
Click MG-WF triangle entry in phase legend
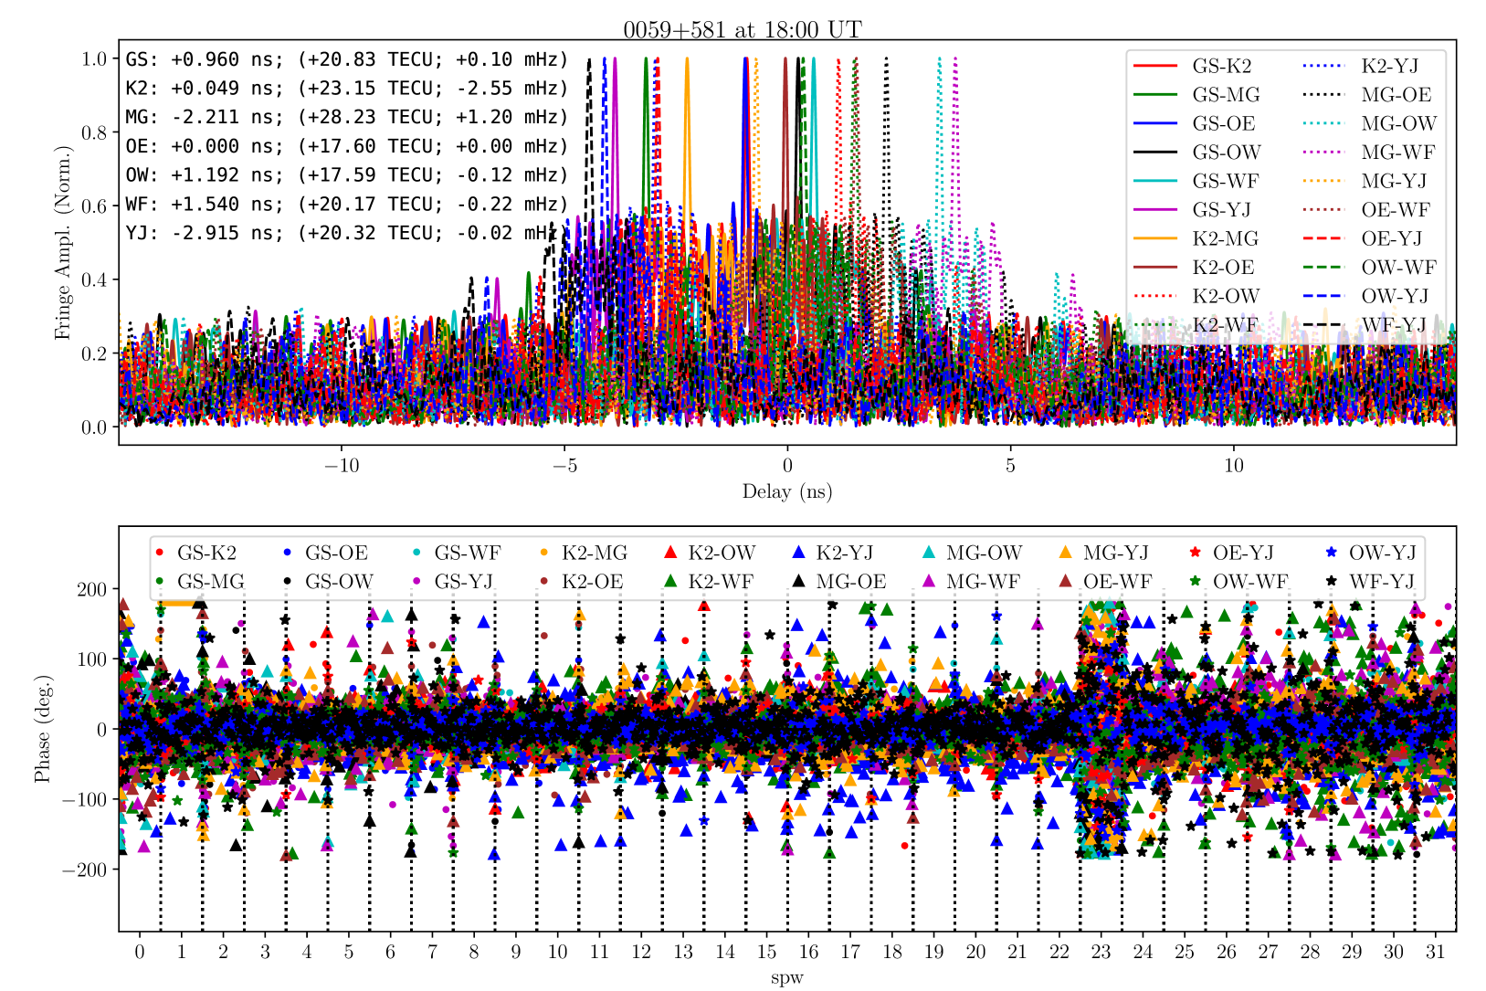[x=970, y=581]
